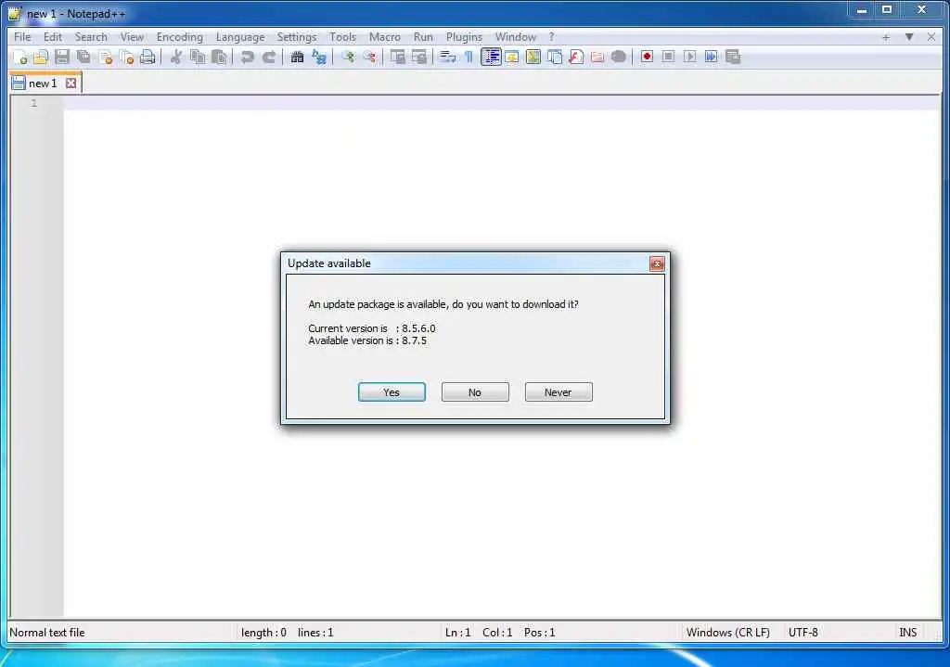This screenshot has width=950, height=667.
Task: Click Save Current Recorded Macro icon
Action: point(733,57)
